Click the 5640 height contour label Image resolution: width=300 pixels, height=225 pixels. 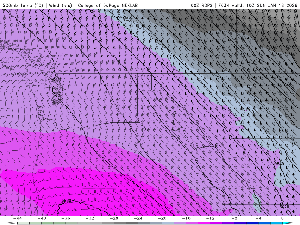[x=279, y=164]
